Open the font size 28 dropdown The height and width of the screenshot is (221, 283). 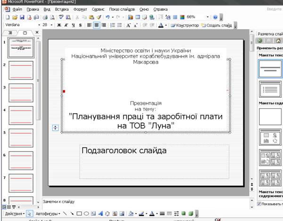point(51,25)
